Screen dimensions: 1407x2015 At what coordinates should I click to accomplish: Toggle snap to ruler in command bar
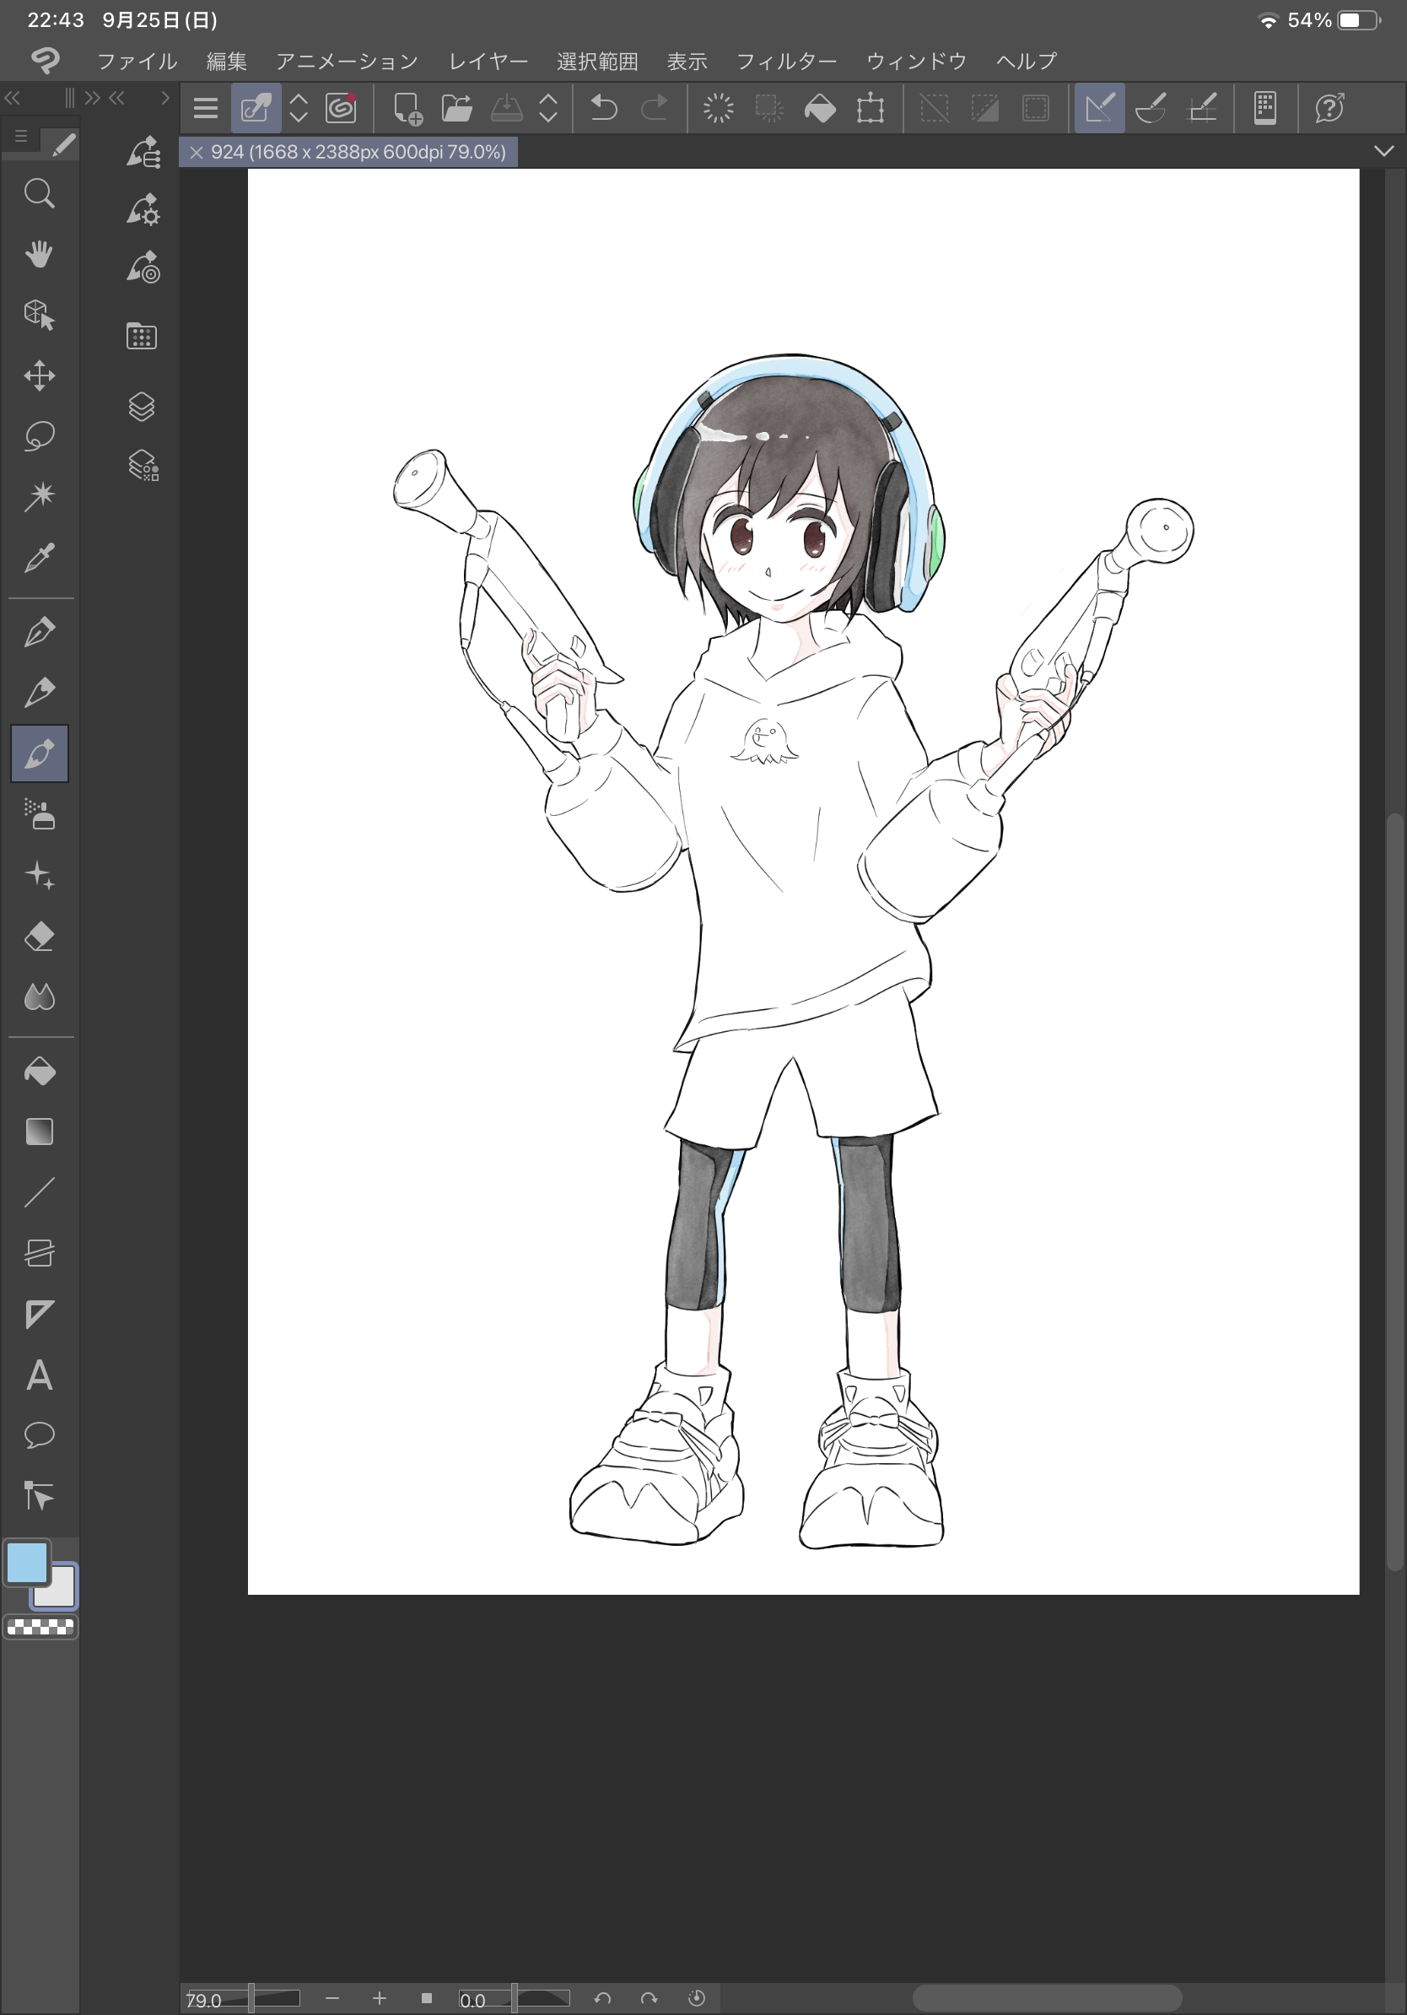click(x=1099, y=109)
